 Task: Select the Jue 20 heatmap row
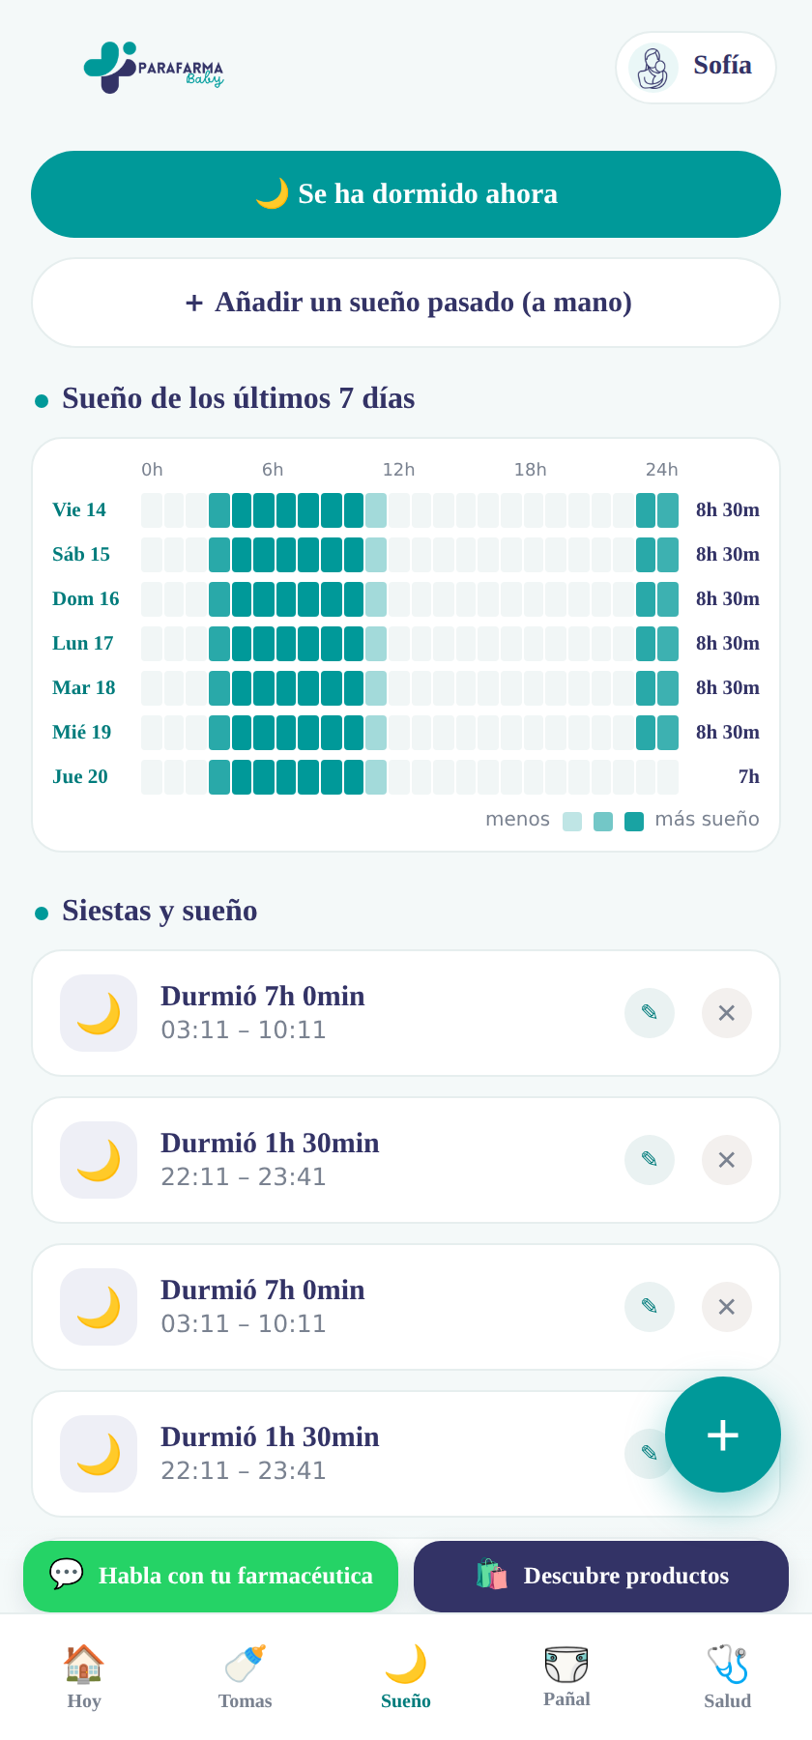(x=406, y=777)
